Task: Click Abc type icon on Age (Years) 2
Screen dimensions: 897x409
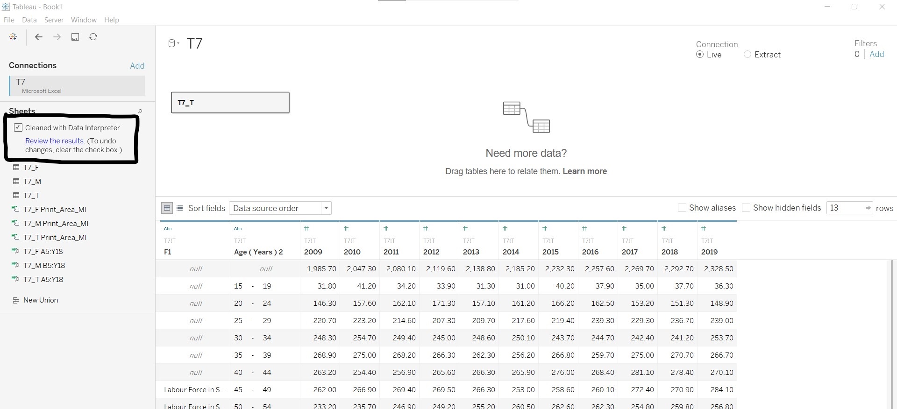Action: tap(238, 229)
